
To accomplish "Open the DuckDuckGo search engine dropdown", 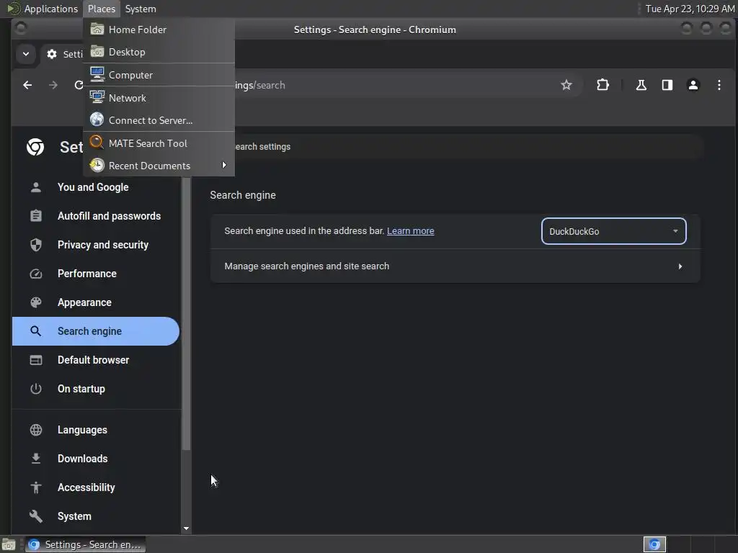I will point(614,231).
